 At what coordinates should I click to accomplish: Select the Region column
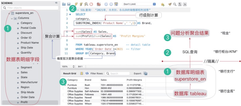point(25,87)
